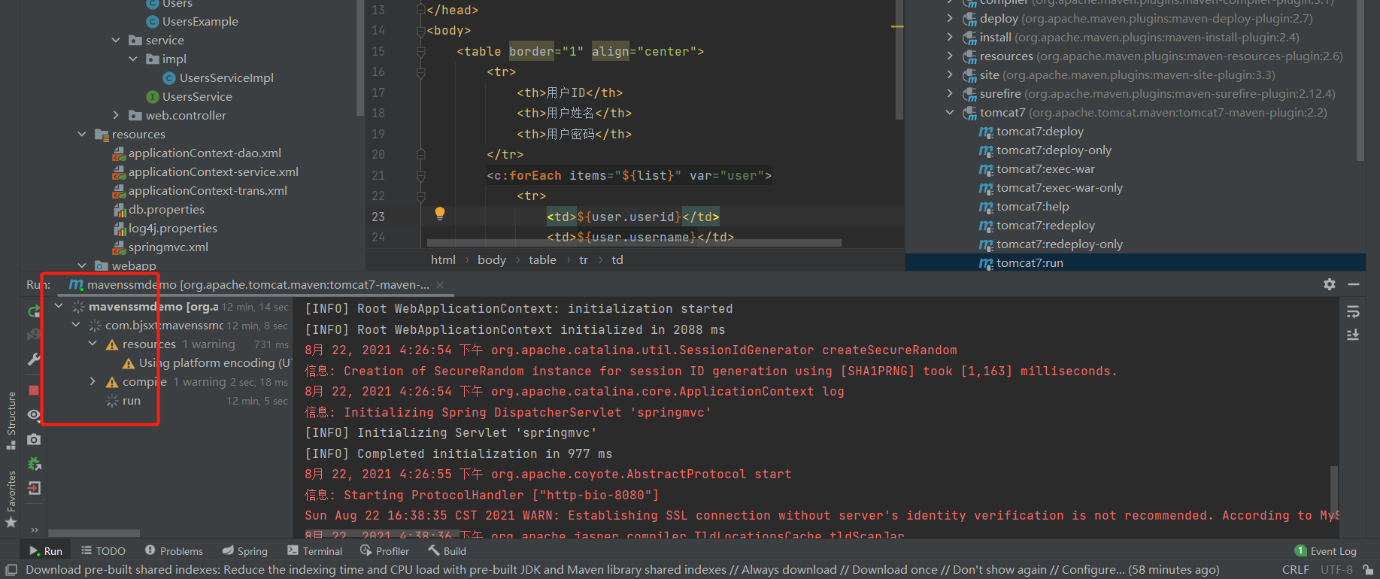The height and width of the screenshot is (579, 1380).
Task: Switch to the Run tab at bottom
Action: (x=46, y=551)
